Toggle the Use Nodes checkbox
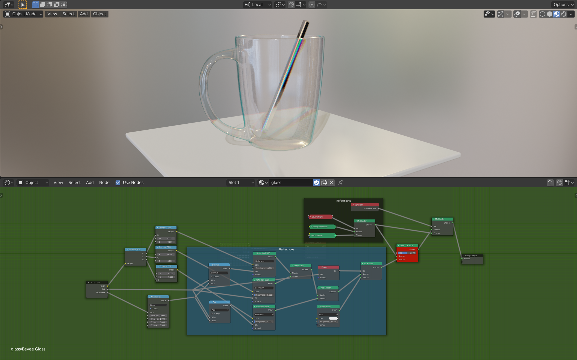The height and width of the screenshot is (360, 577). pos(118,182)
